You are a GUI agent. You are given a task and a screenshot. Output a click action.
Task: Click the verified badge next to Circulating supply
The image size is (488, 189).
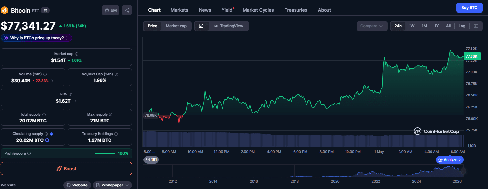click(x=51, y=134)
